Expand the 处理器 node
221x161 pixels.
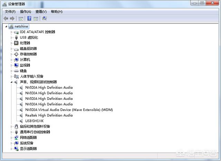[x=11, y=43]
